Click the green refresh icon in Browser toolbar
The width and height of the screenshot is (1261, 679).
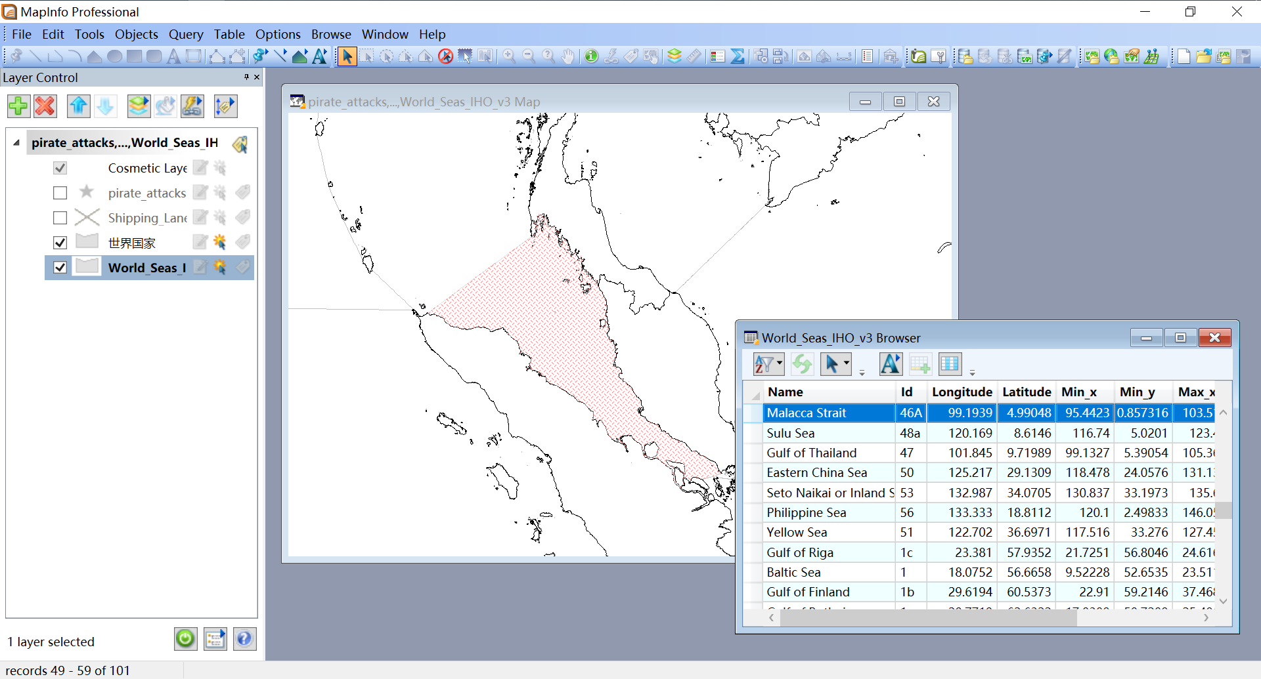[x=802, y=363]
